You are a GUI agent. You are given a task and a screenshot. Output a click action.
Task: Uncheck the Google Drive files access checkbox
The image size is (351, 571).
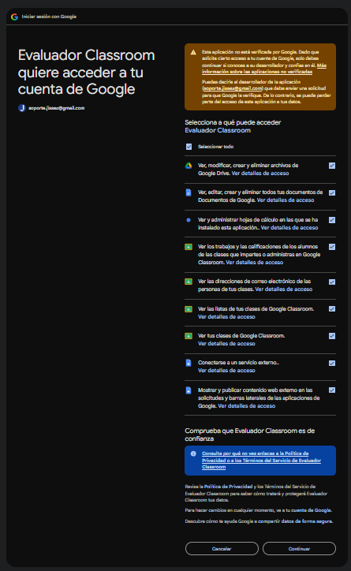pos(332,166)
